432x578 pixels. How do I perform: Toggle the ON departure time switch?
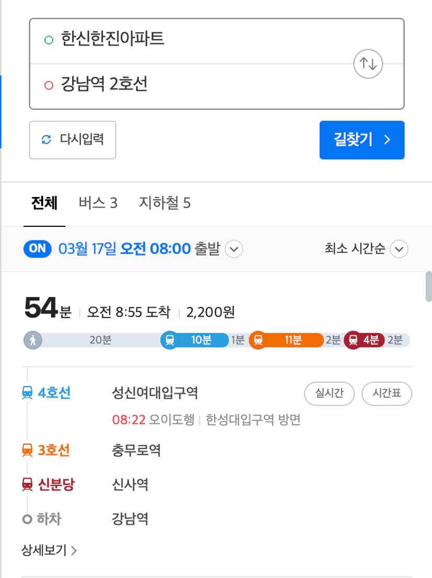tap(38, 249)
